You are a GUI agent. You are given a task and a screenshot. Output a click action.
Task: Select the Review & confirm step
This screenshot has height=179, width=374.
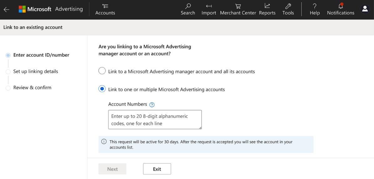pyautogui.click(x=32, y=88)
